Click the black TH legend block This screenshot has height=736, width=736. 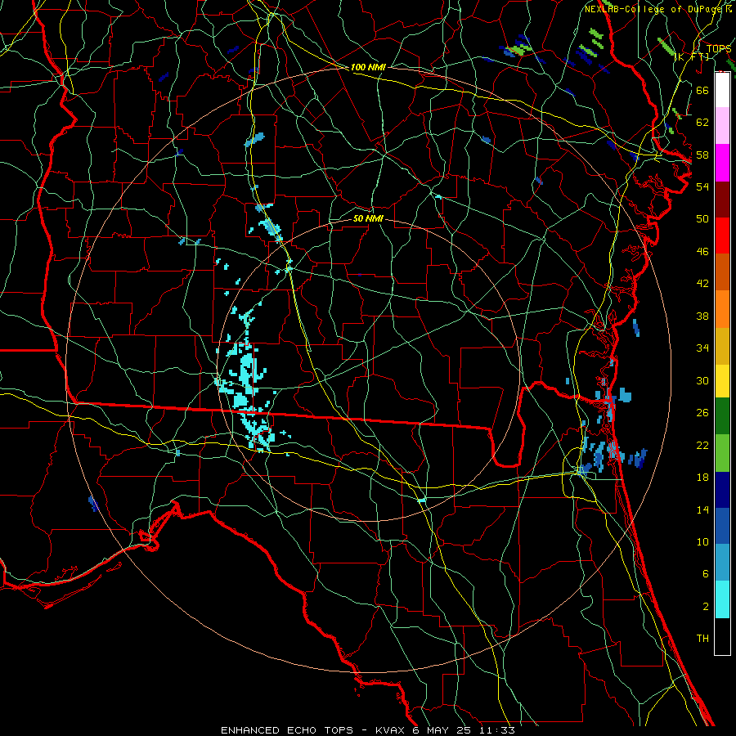pyautogui.click(x=722, y=636)
